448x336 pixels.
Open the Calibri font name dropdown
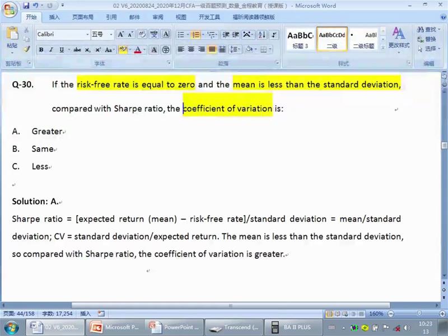pyautogui.click(x=87, y=35)
